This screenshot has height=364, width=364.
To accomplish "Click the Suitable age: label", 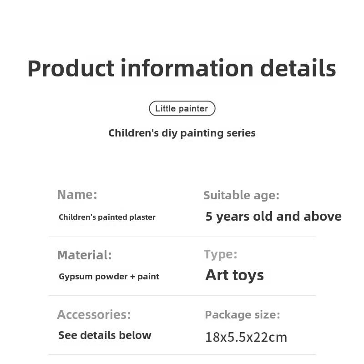I will coord(241,196).
